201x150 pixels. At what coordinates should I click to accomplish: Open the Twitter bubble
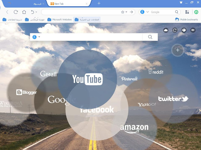click(x=173, y=99)
